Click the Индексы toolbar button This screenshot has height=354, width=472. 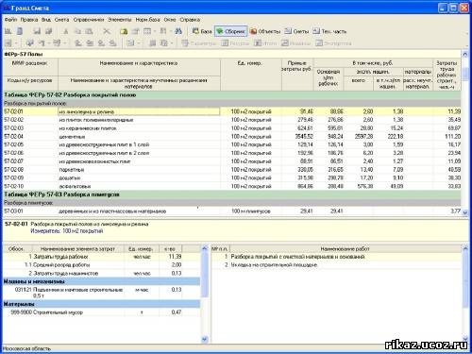(x=296, y=43)
